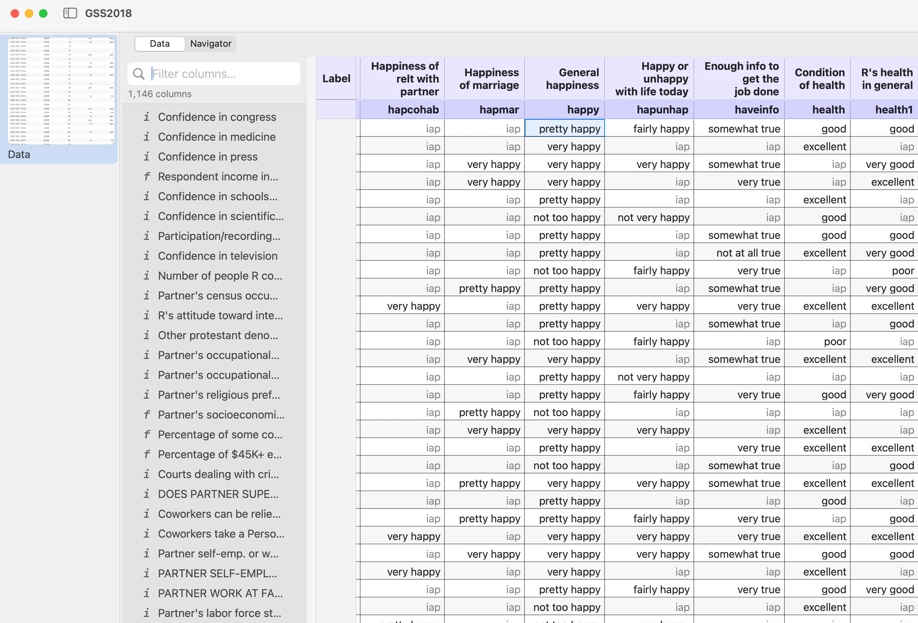Click the health1 variable name header
The width and height of the screenshot is (918, 623).
click(x=884, y=110)
